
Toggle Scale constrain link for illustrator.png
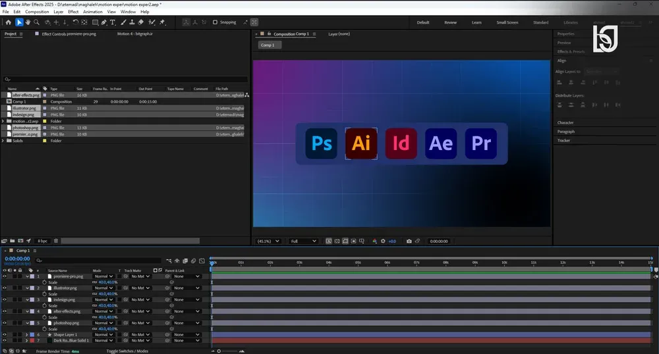coord(94,294)
